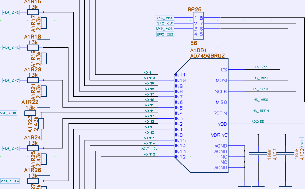Viewport: 305px width, 189px height.
Task: Select the VSH_CH10 port label
Action: click(x=10, y=181)
